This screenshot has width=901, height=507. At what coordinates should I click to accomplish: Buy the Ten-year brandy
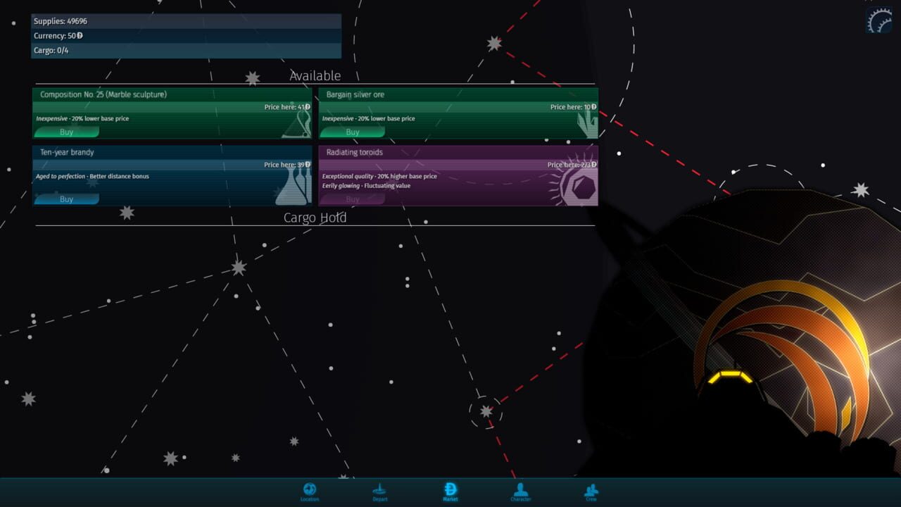66,199
